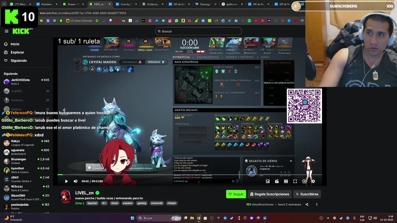Focus the Kick Buscar search field
The image size is (397, 223).
pyautogui.click(x=198, y=31)
